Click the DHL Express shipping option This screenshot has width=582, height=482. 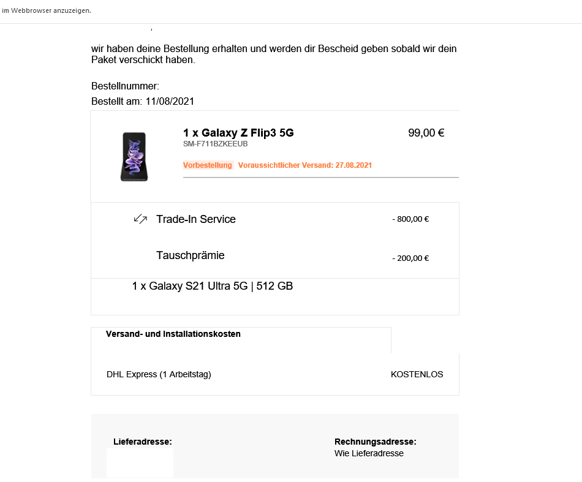click(x=159, y=374)
